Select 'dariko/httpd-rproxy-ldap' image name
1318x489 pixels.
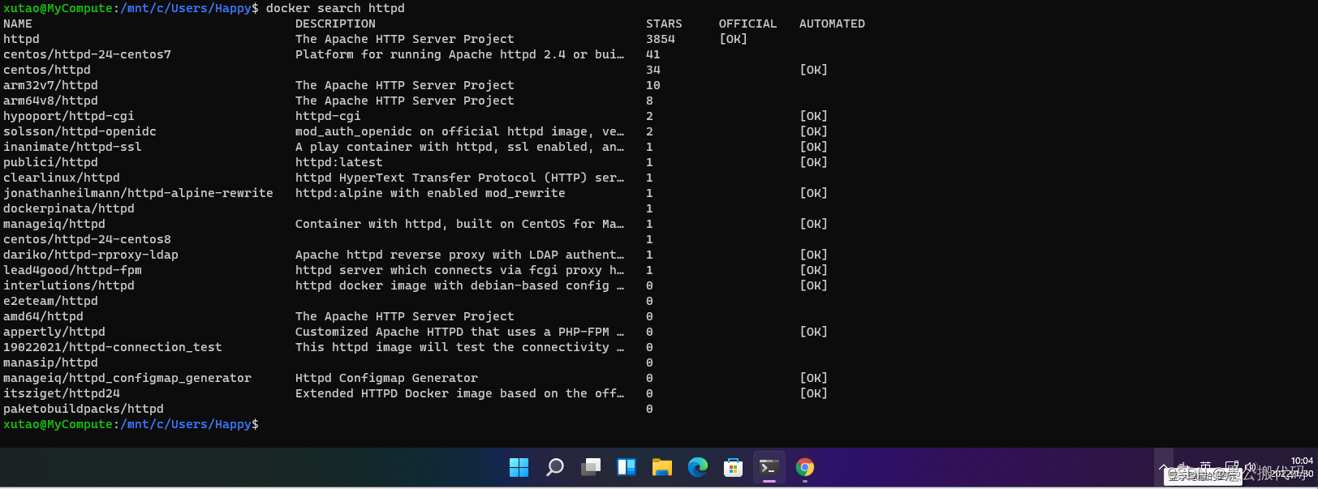pos(91,255)
